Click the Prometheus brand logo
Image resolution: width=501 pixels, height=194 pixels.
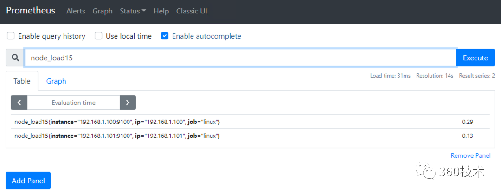31,11
